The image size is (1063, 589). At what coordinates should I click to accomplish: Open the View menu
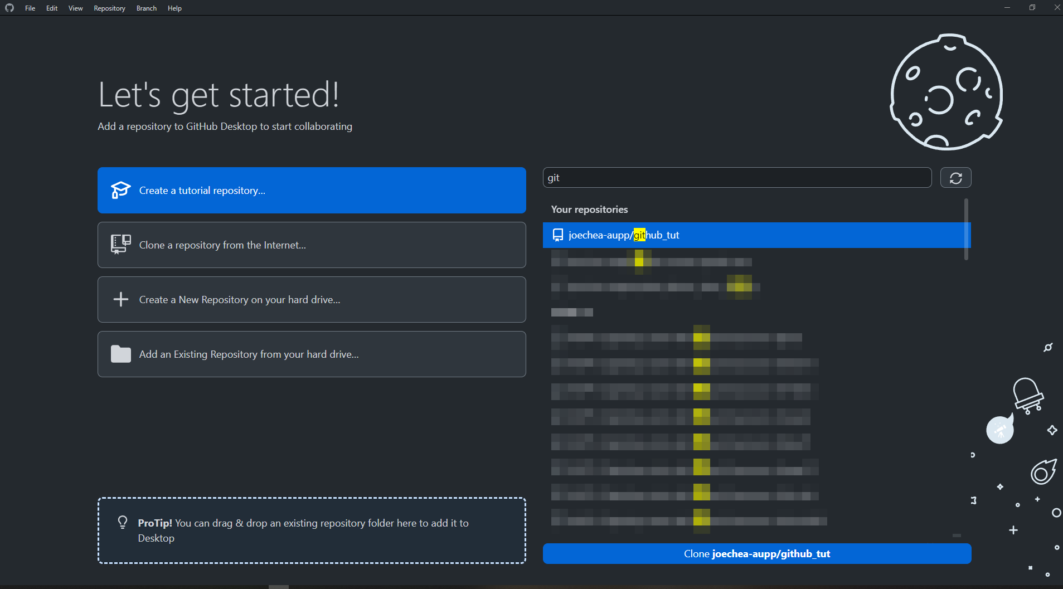75,8
